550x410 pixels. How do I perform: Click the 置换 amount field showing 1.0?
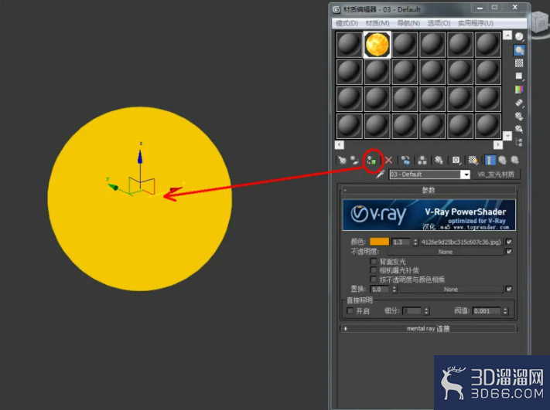pos(381,290)
